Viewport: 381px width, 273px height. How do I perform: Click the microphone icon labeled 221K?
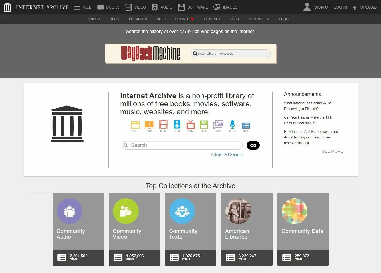pyautogui.click(x=232, y=125)
